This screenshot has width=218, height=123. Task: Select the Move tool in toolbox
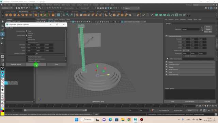(x=2, y=34)
